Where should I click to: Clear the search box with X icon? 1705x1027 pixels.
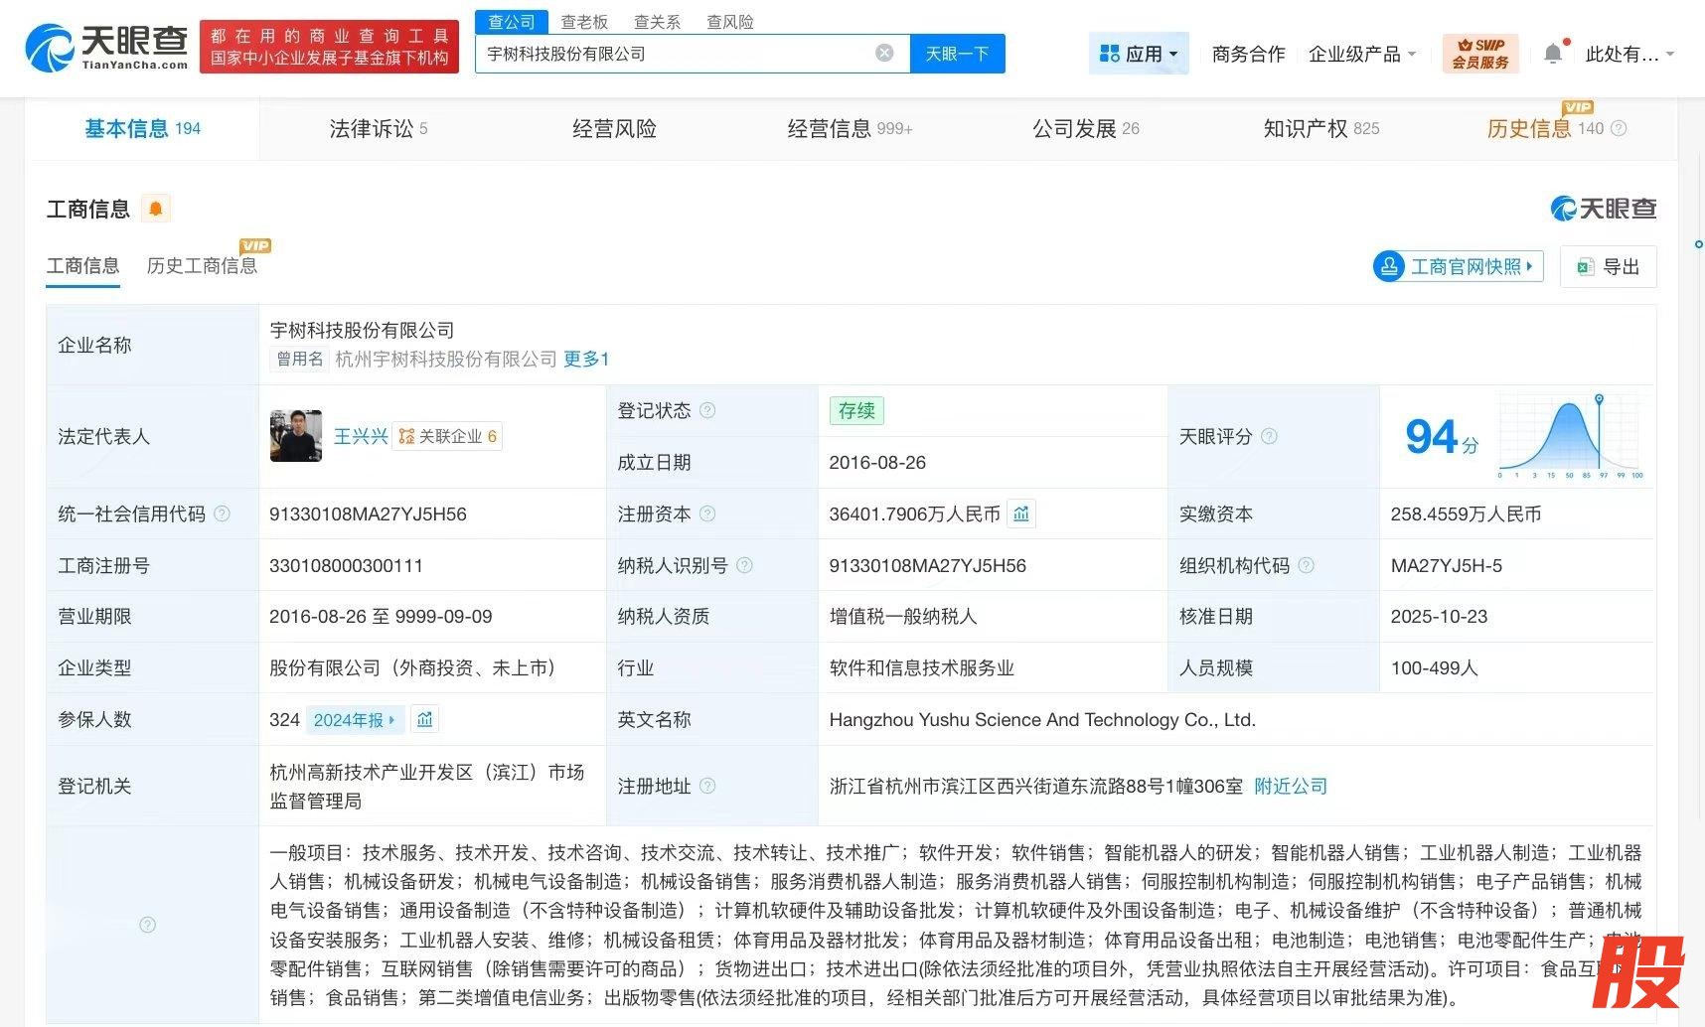click(883, 54)
